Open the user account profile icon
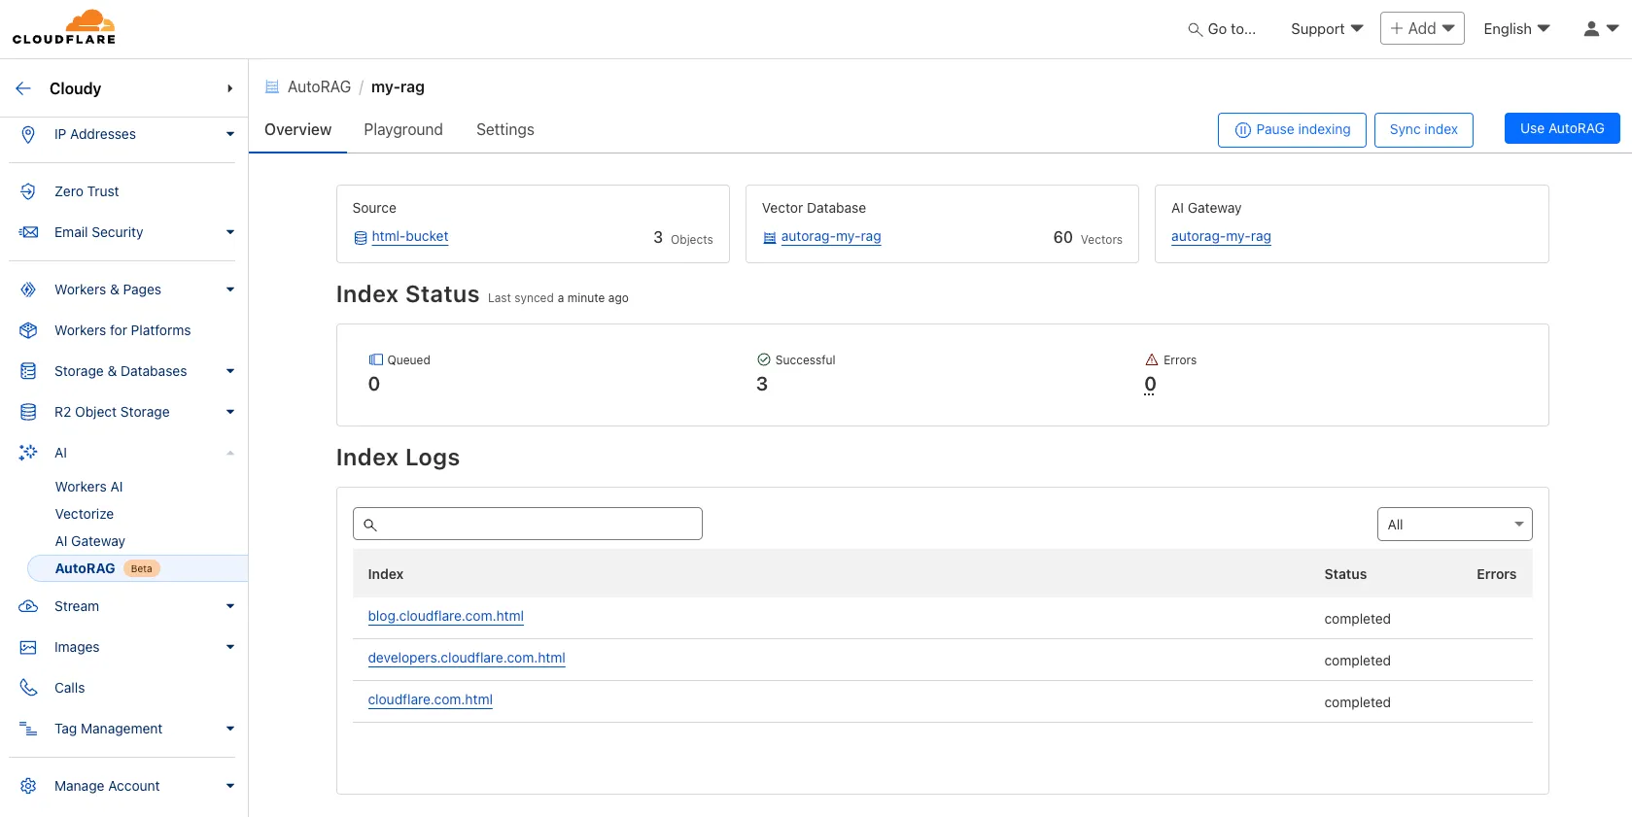The width and height of the screenshot is (1632, 817). pyautogui.click(x=1591, y=29)
